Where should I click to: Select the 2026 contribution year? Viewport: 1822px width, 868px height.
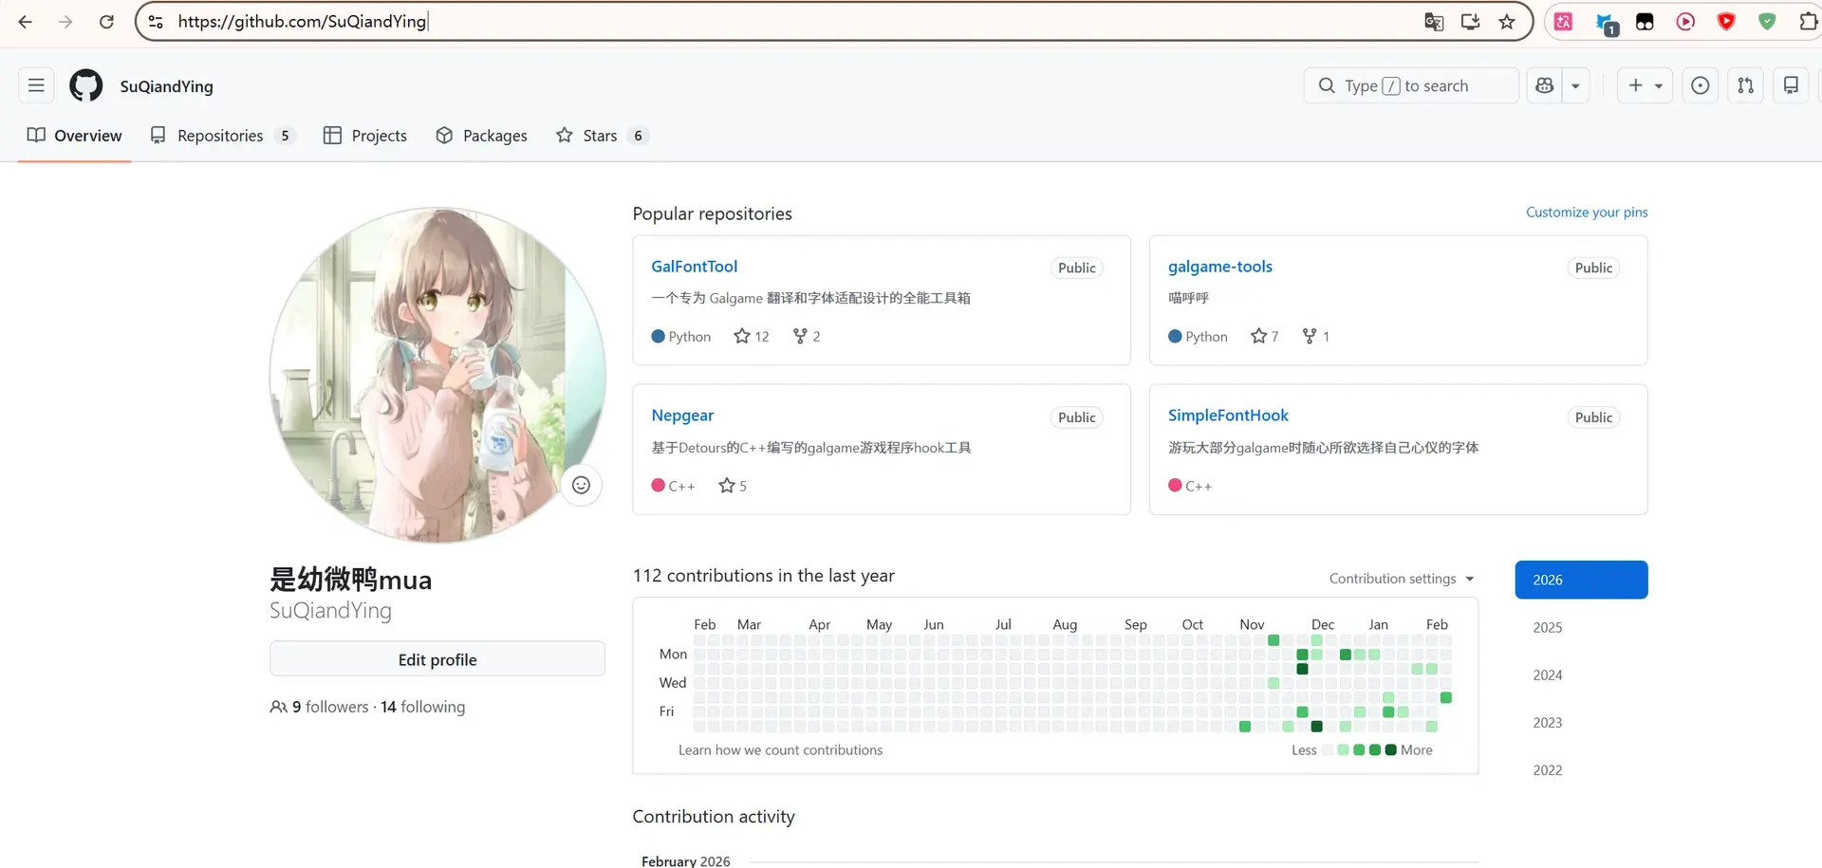(x=1581, y=580)
